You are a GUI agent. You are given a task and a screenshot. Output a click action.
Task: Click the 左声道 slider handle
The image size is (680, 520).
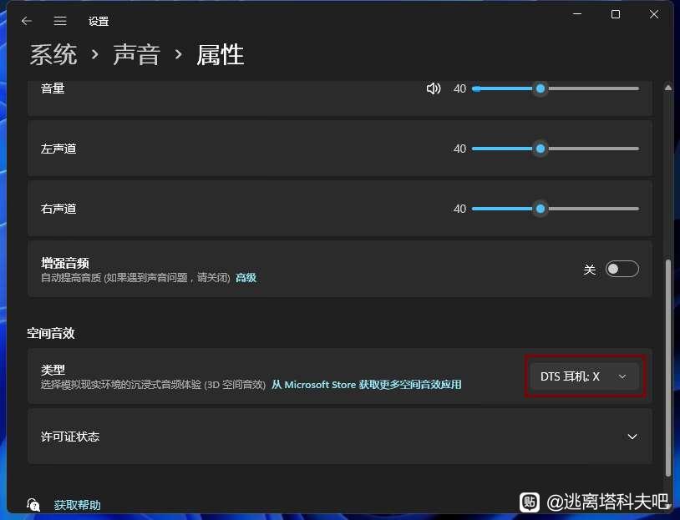pos(540,149)
